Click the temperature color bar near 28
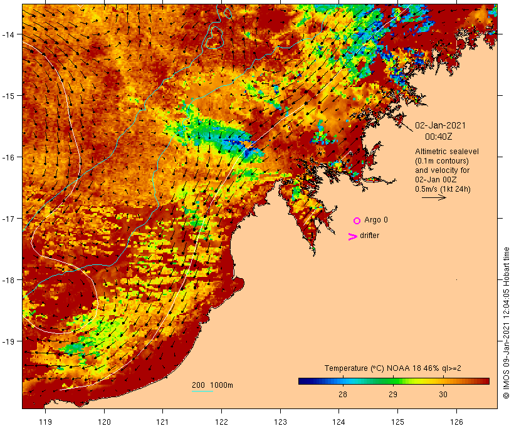Image resolution: width=514 pixels, height=426 pixels. (343, 381)
